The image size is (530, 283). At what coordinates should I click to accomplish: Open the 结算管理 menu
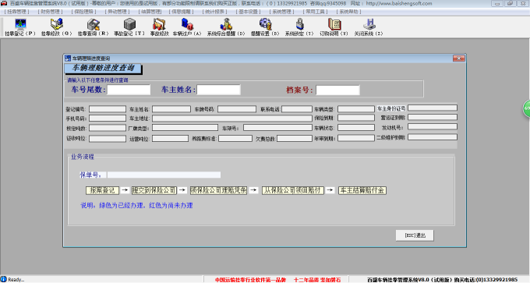pyautogui.click(x=150, y=12)
